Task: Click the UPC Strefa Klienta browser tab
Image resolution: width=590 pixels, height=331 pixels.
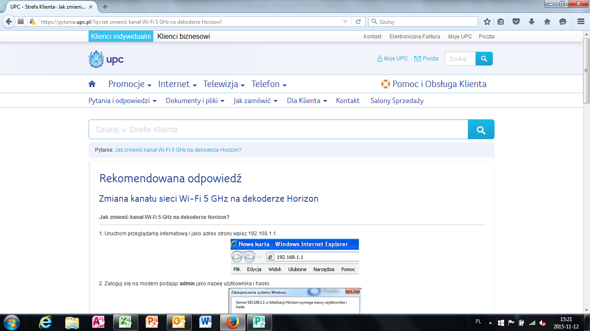Action: pyautogui.click(x=51, y=7)
